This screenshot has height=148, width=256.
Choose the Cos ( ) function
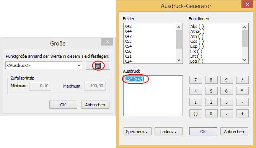(197, 41)
